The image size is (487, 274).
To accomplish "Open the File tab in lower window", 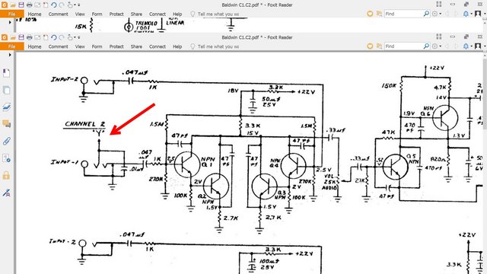I will point(12,46).
